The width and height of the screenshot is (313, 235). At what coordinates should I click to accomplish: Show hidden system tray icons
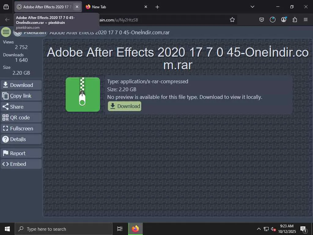259,229
